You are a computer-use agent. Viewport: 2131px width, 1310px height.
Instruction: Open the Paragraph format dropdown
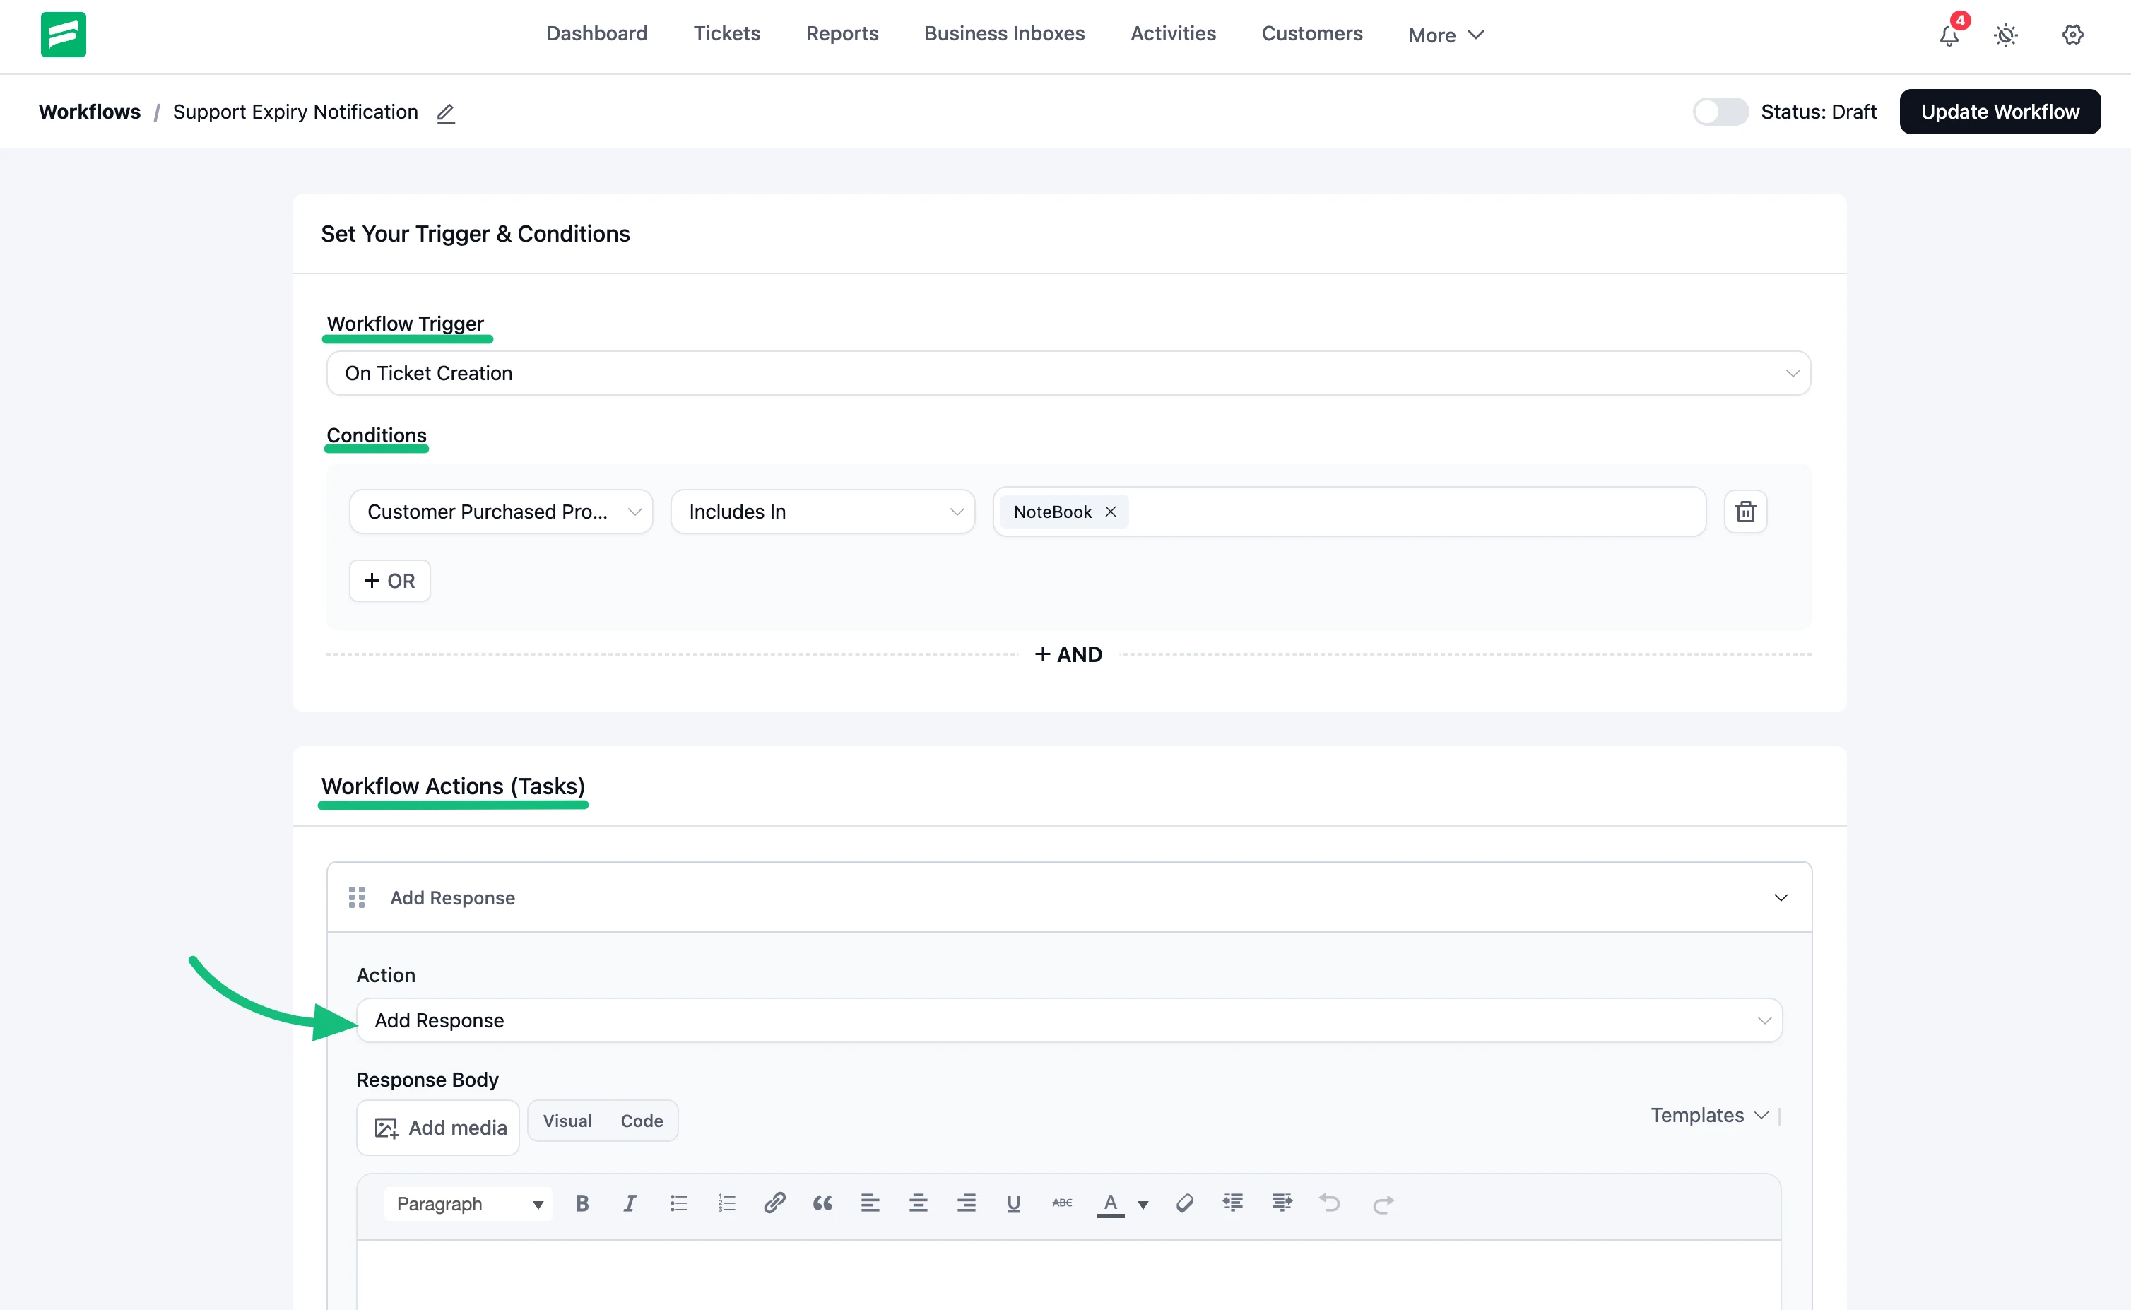(x=468, y=1203)
